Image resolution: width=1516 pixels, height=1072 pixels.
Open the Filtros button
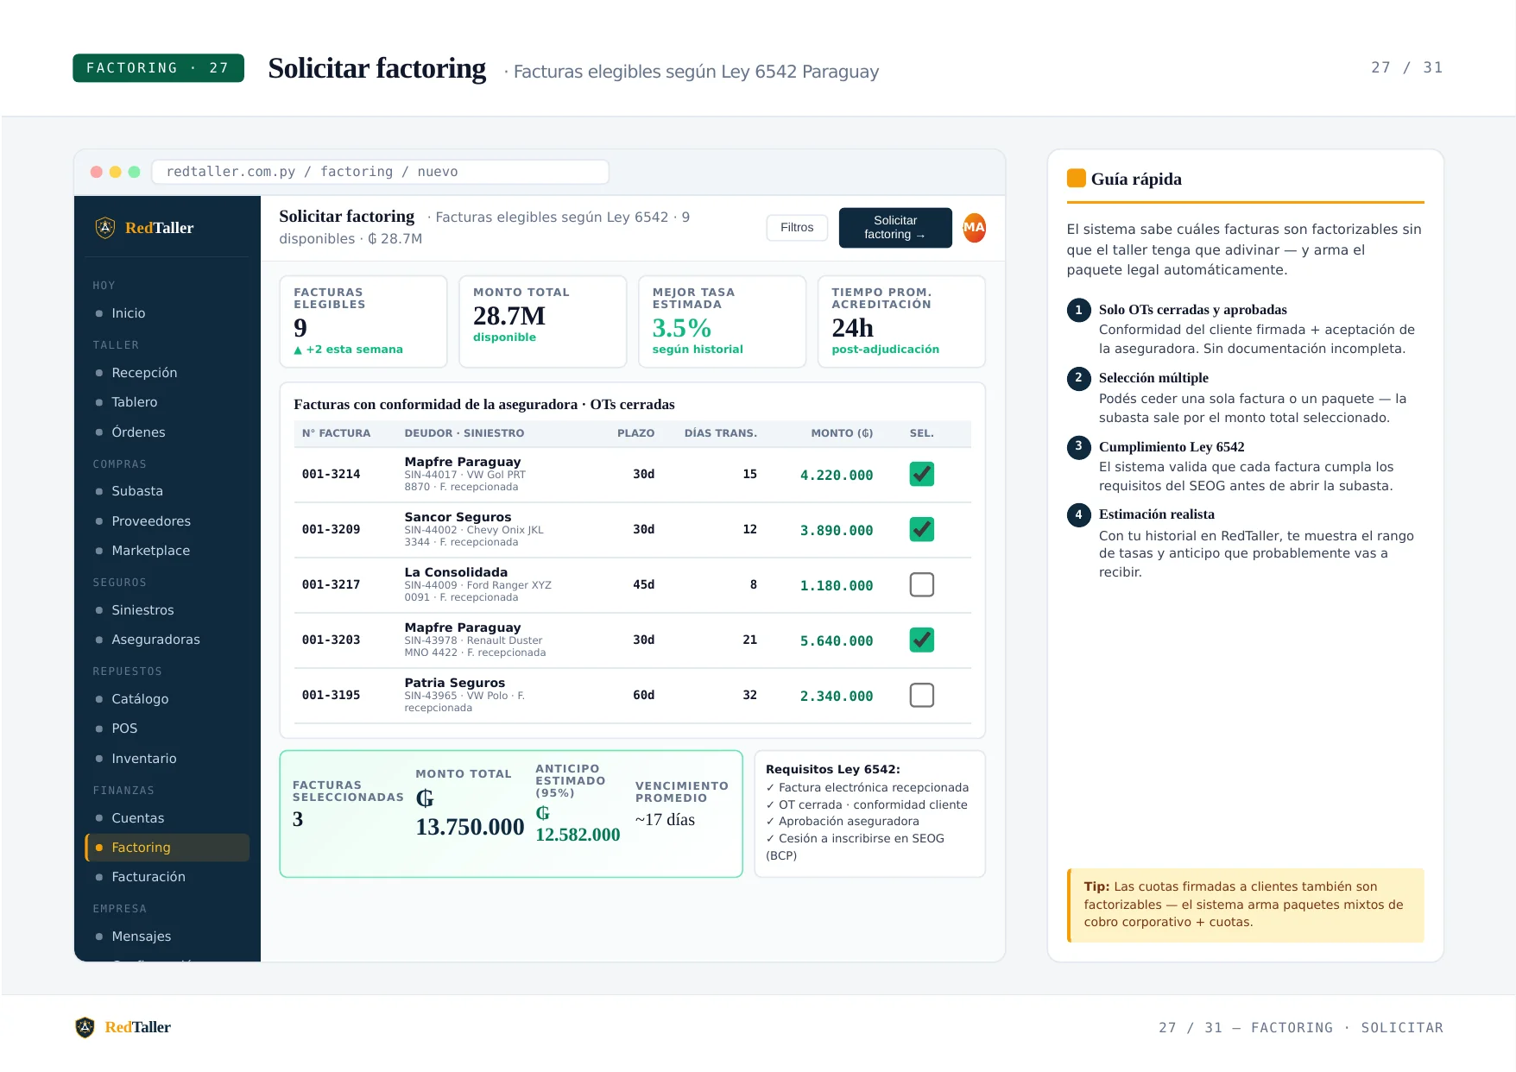coord(797,228)
